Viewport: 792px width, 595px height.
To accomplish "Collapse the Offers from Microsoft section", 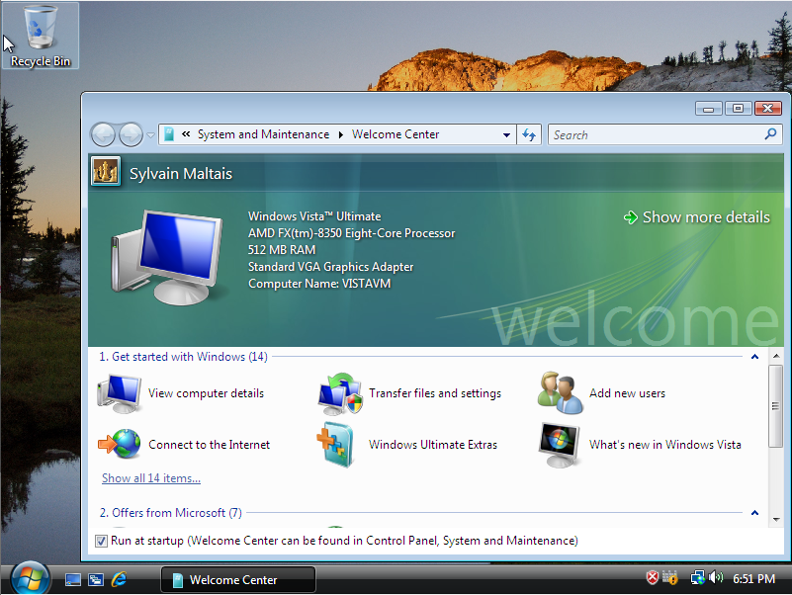I will click(754, 513).
